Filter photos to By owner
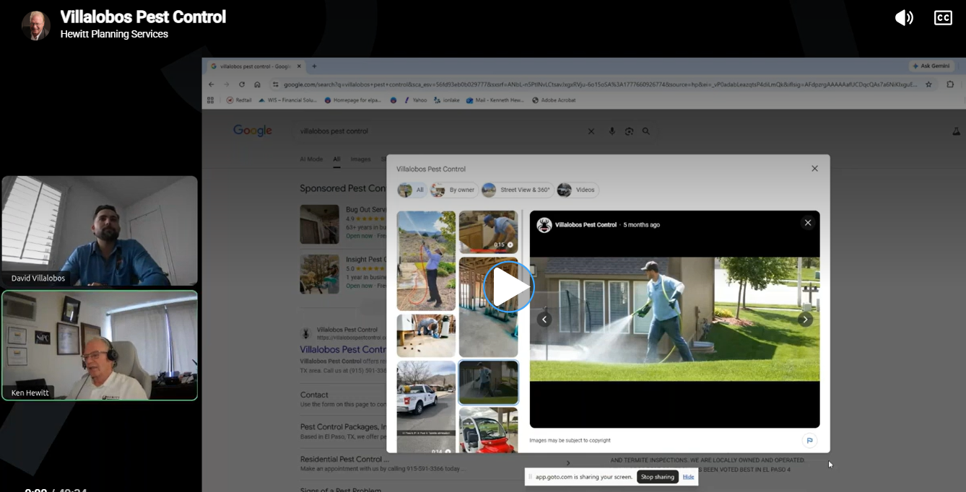The image size is (966, 492). click(453, 190)
